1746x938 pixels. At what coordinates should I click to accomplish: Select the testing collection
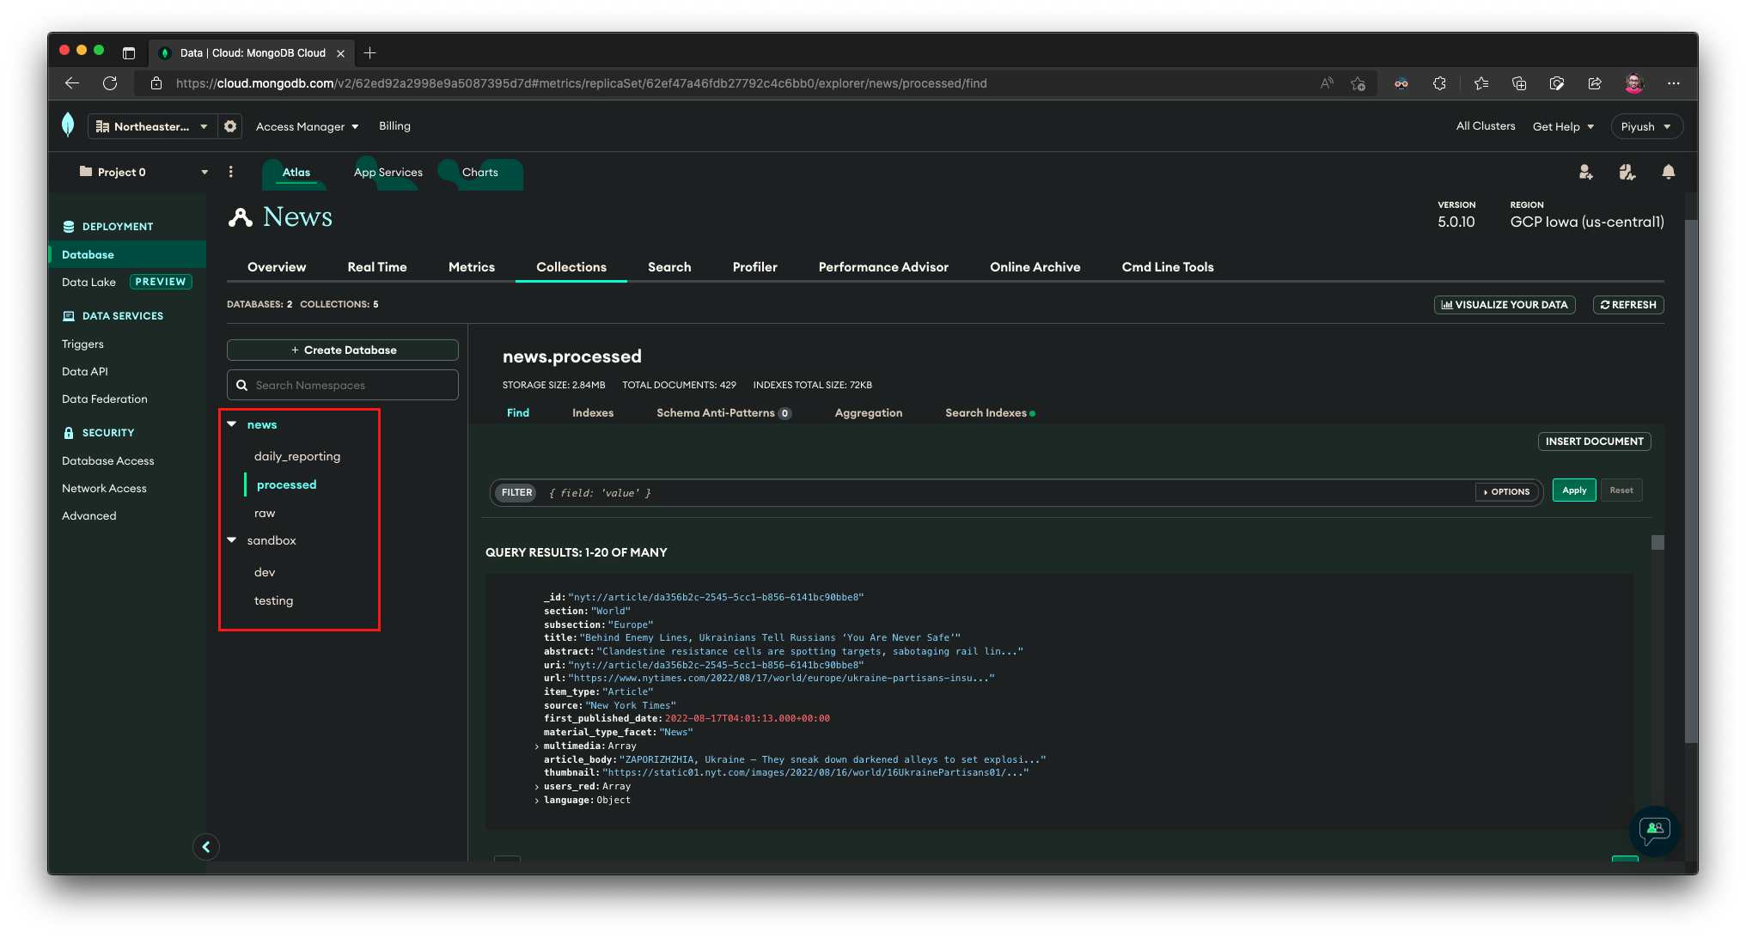274,601
